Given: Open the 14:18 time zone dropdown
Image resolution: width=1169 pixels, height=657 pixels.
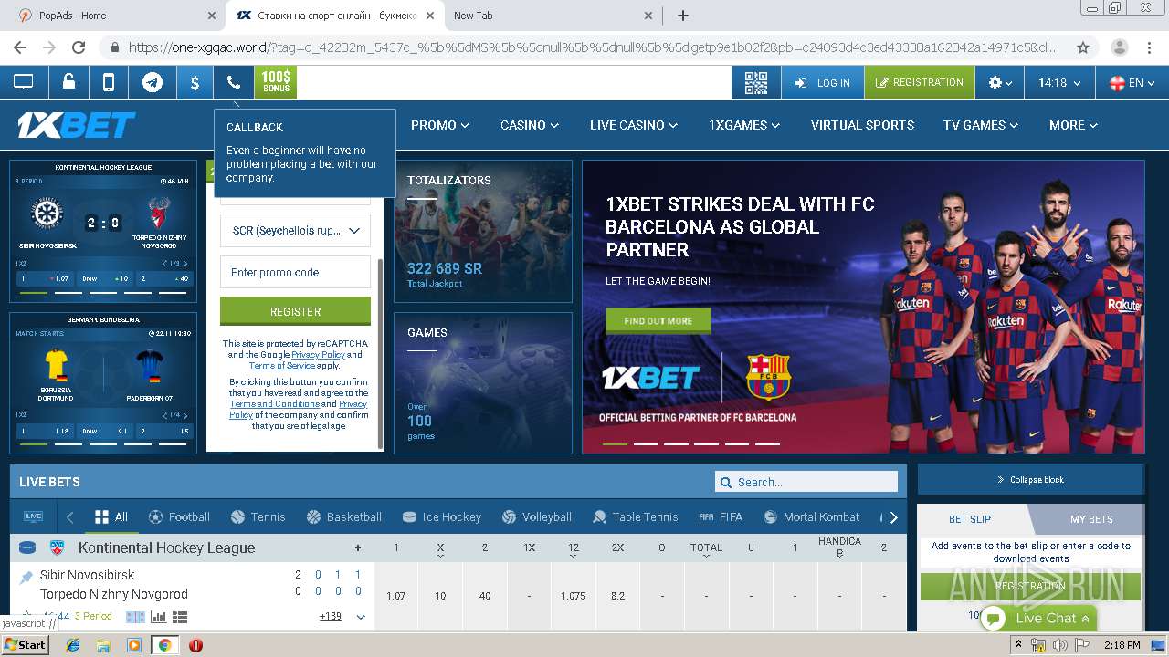Looking at the screenshot, I should (1059, 83).
